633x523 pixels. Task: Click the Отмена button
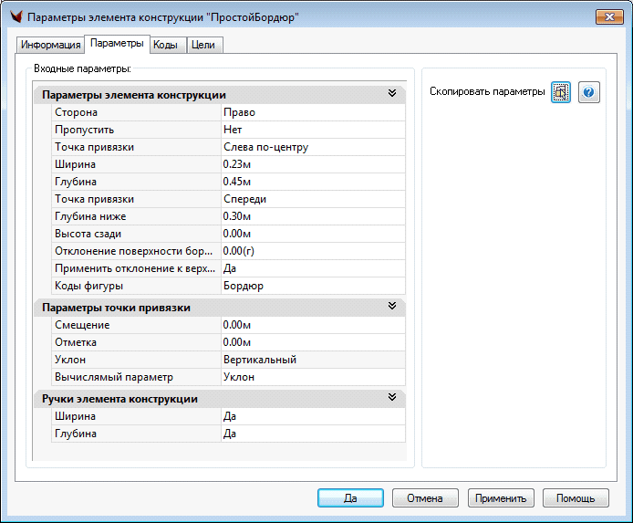coord(425,498)
